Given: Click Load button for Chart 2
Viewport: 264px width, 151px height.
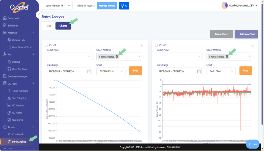Looking at the screenshot, I should point(246,71).
